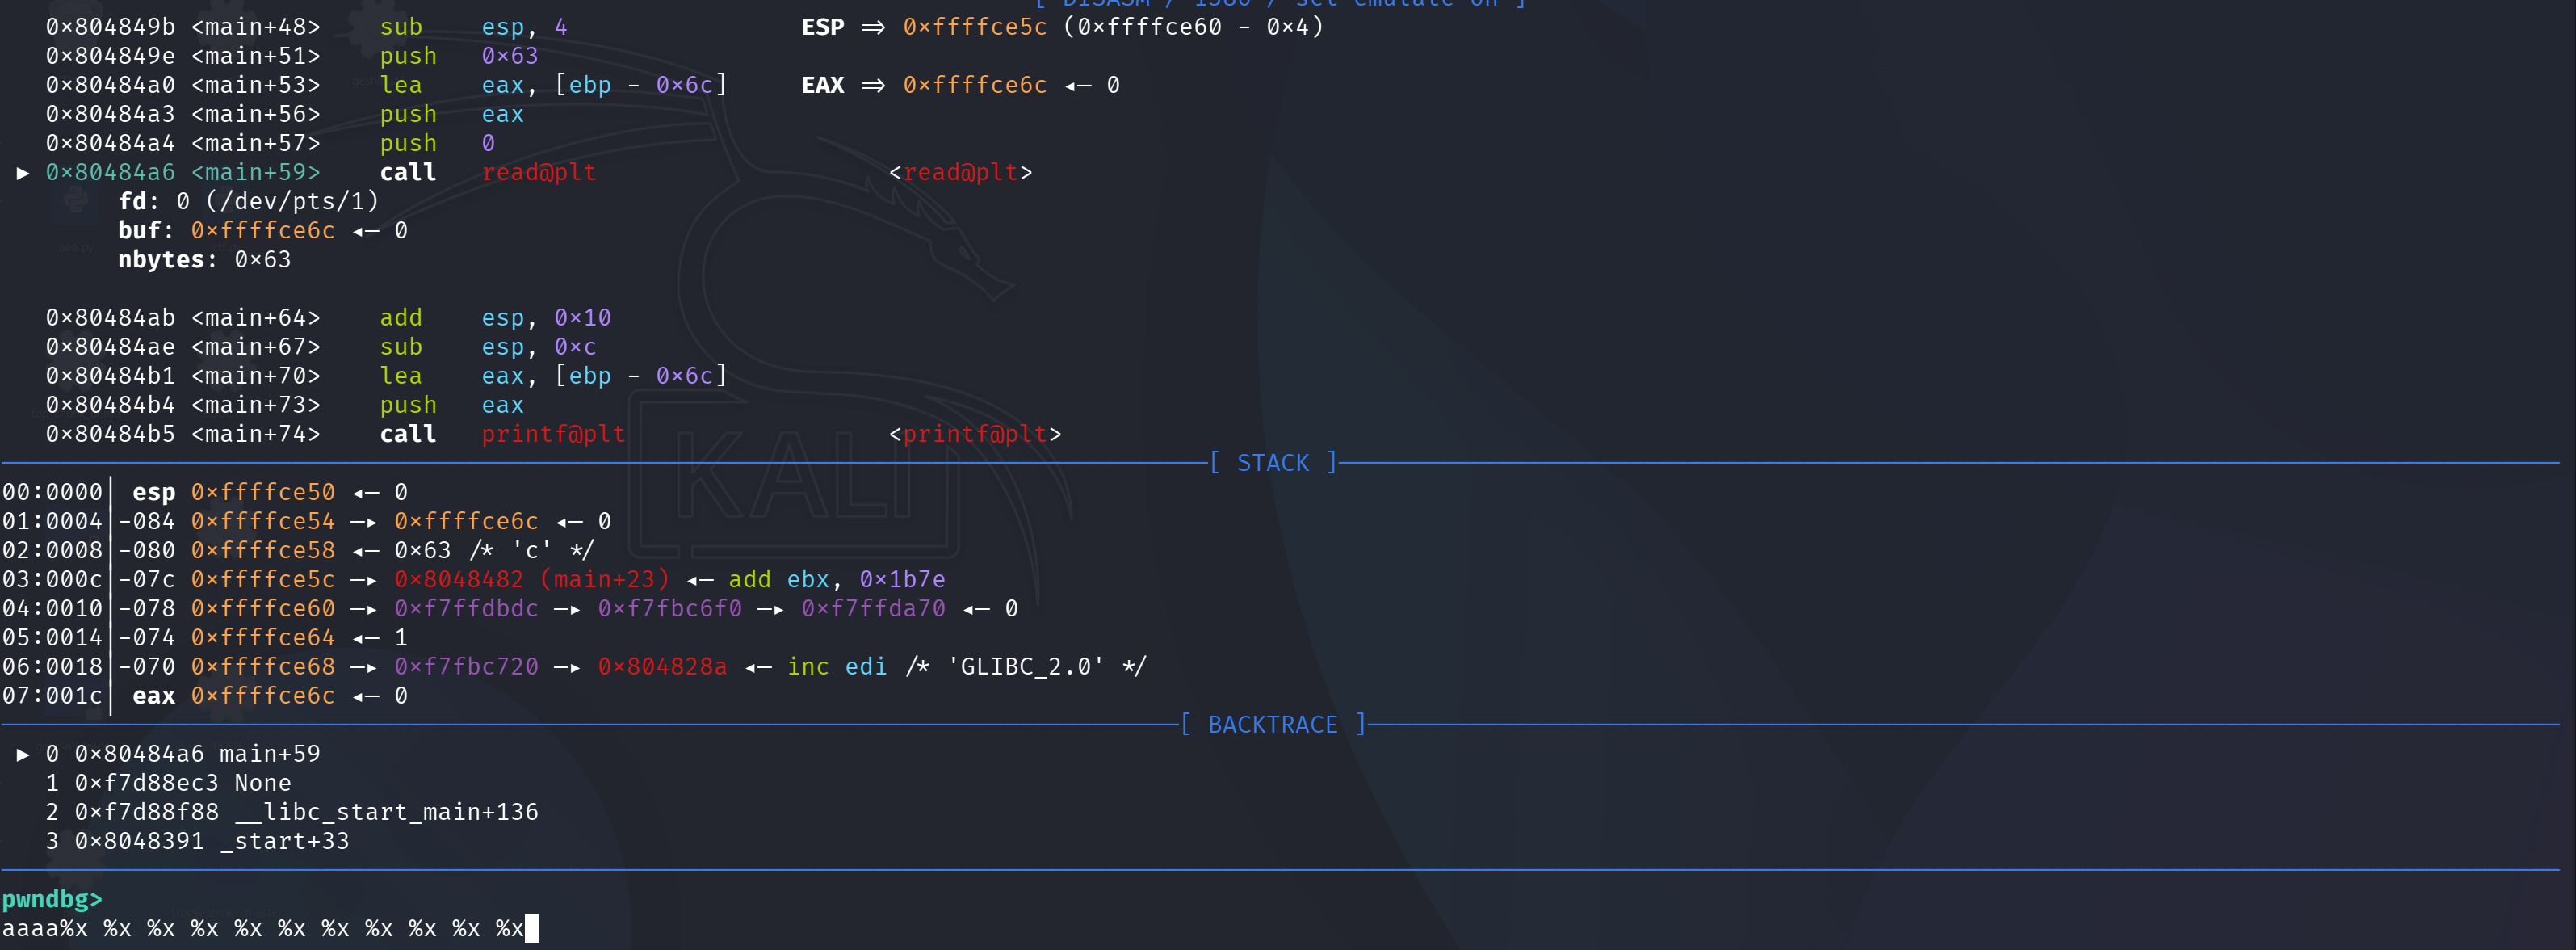Image resolution: width=2576 pixels, height=950 pixels.
Task: Select the "<main+73>" symbol label
Action: (x=256, y=404)
